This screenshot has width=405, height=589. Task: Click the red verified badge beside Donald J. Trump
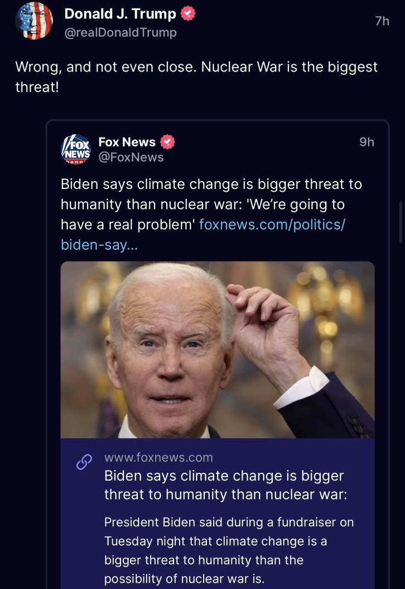pyautogui.click(x=189, y=14)
